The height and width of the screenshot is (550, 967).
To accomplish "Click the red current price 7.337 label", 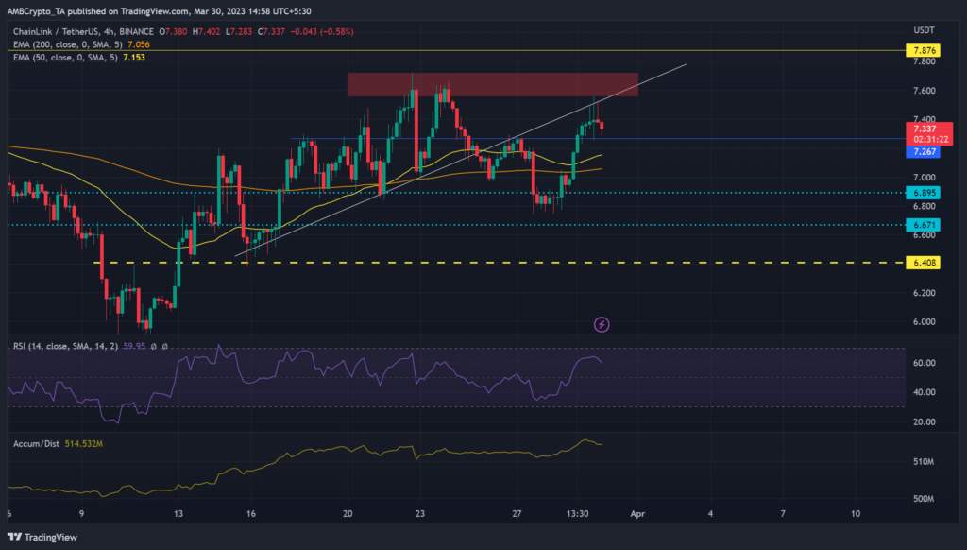I will coord(921,128).
